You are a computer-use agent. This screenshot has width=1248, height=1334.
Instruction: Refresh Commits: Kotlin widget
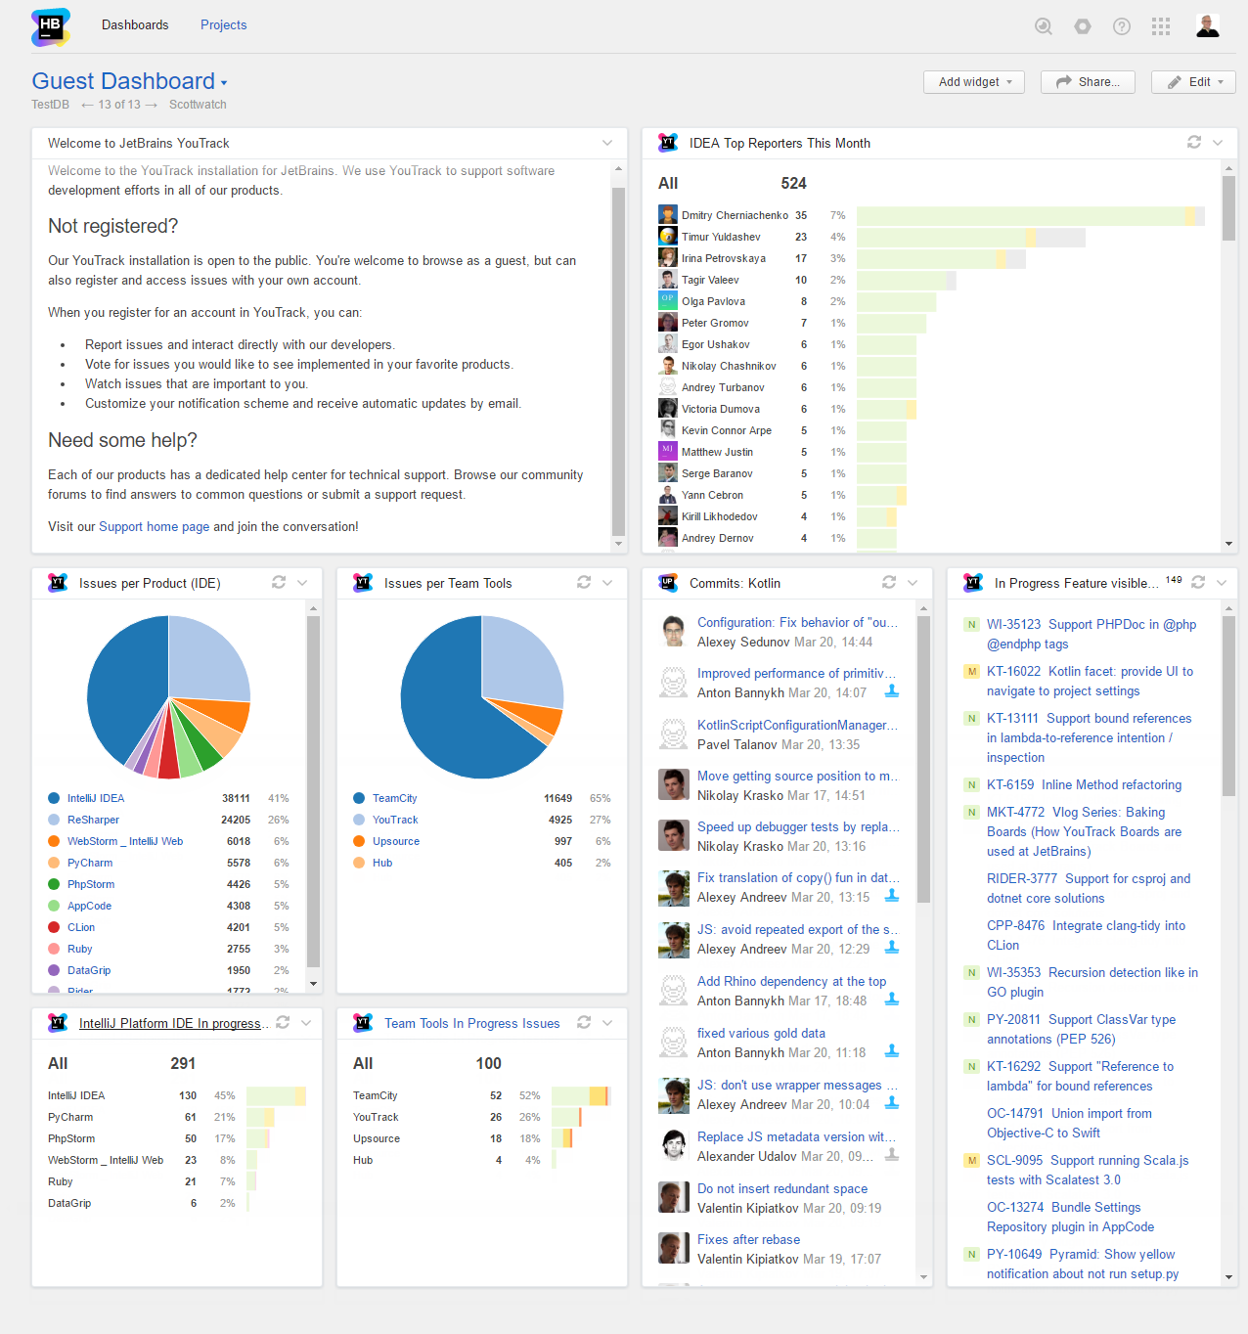tap(889, 582)
